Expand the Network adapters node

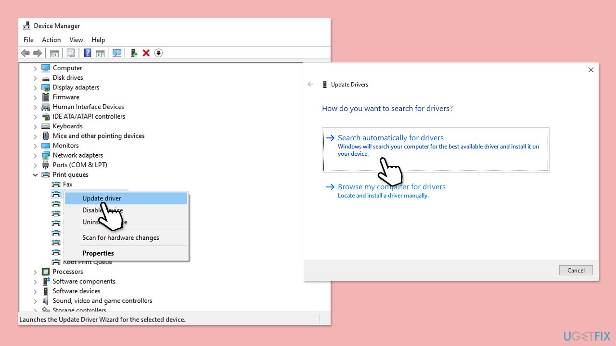[x=35, y=155]
